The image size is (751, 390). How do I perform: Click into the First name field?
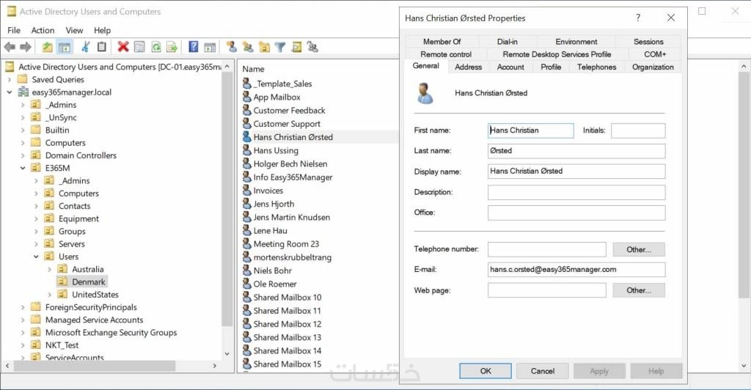(531, 130)
